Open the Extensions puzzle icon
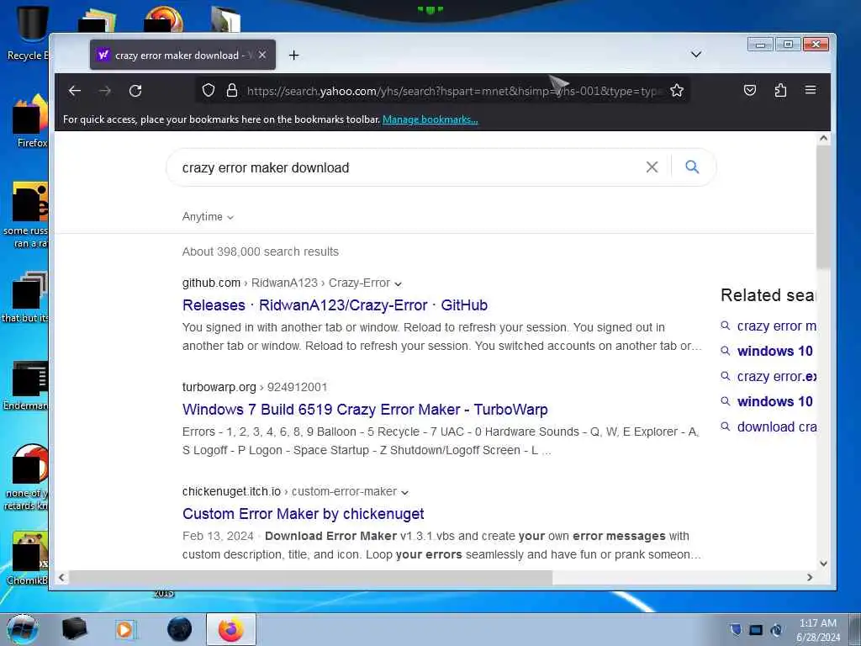Viewport: 861px width, 646px height. [x=780, y=90]
